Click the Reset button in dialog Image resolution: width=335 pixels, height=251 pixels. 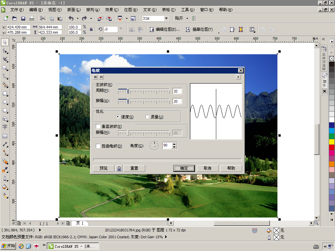(x=134, y=168)
